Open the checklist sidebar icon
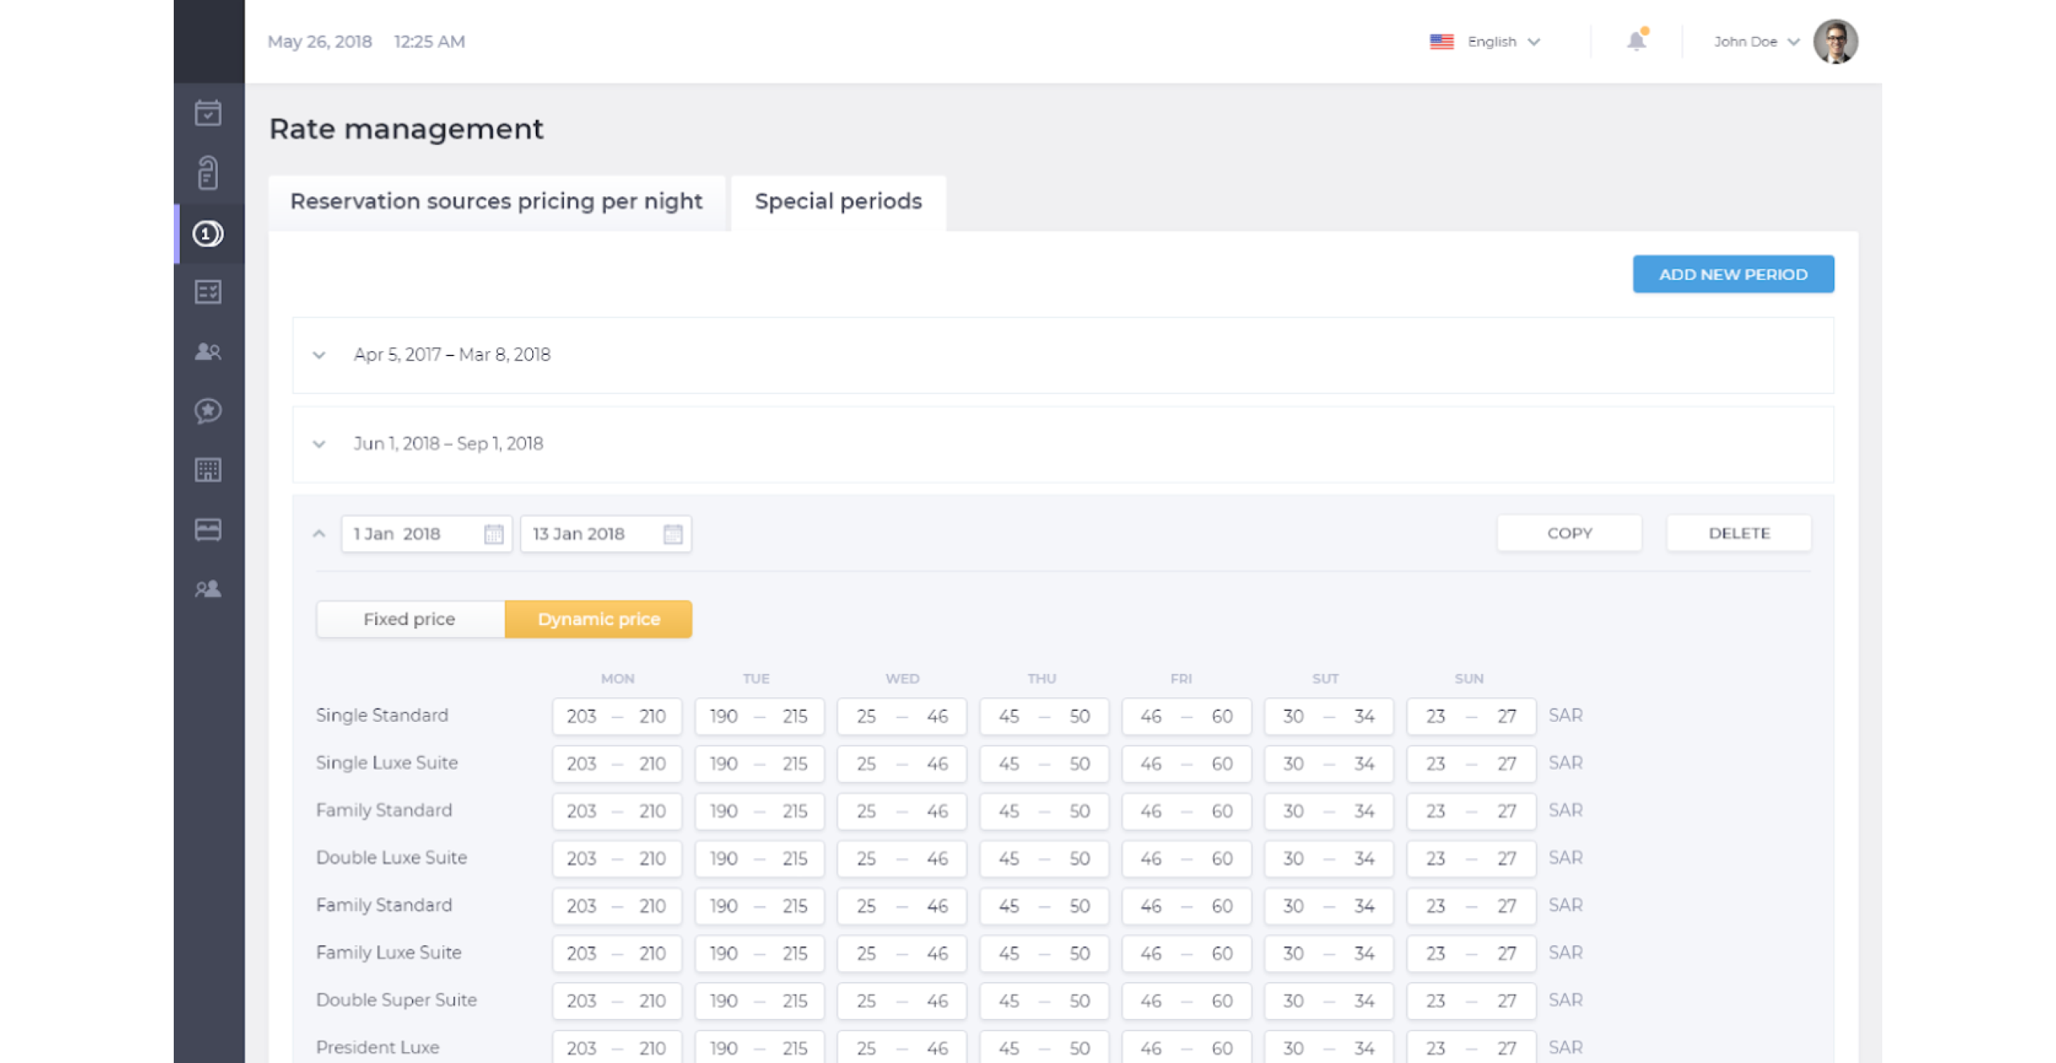 coord(208,292)
